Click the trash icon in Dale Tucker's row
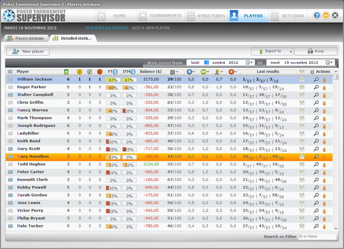This screenshot has height=249, width=344. 324,226
